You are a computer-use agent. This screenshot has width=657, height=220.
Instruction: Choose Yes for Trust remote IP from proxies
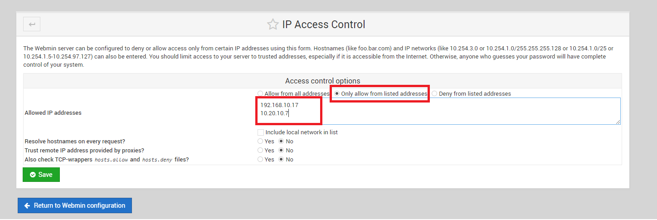tap(260, 151)
